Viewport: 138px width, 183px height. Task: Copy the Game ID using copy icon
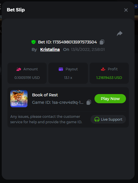tap(89, 102)
